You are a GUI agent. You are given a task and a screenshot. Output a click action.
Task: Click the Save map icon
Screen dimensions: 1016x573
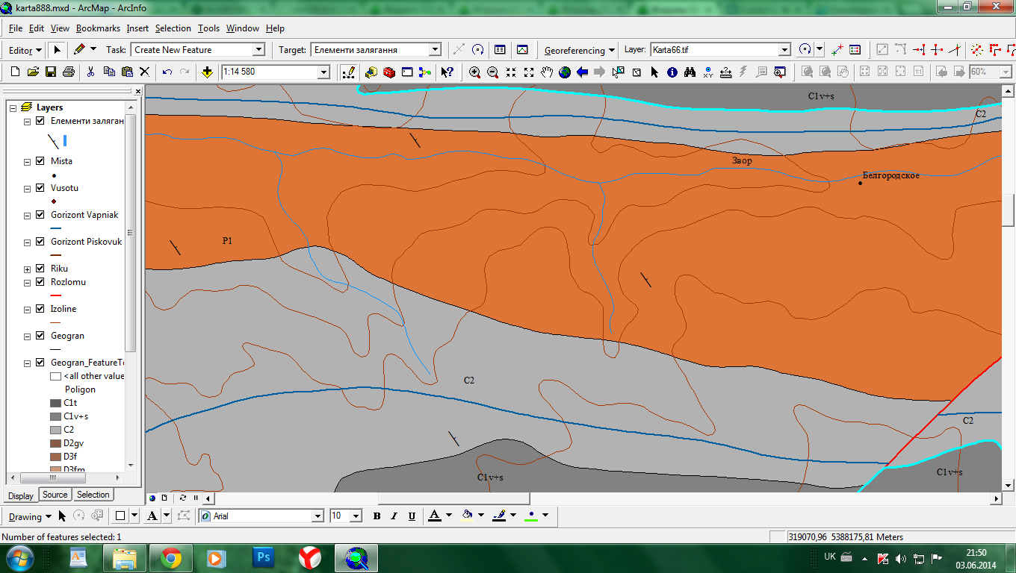(x=51, y=72)
